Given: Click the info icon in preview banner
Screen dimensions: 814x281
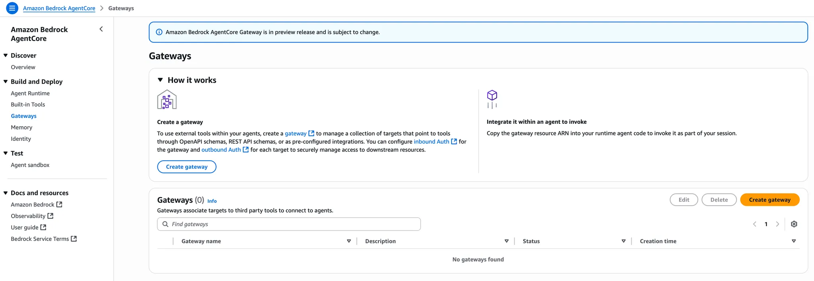Looking at the screenshot, I should click(x=159, y=32).
